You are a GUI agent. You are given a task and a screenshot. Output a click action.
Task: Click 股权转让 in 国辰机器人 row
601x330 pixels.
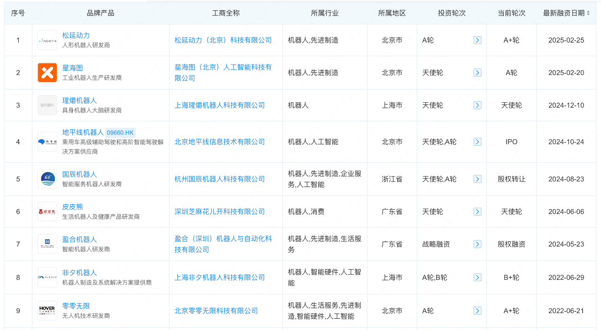[512, 179]
